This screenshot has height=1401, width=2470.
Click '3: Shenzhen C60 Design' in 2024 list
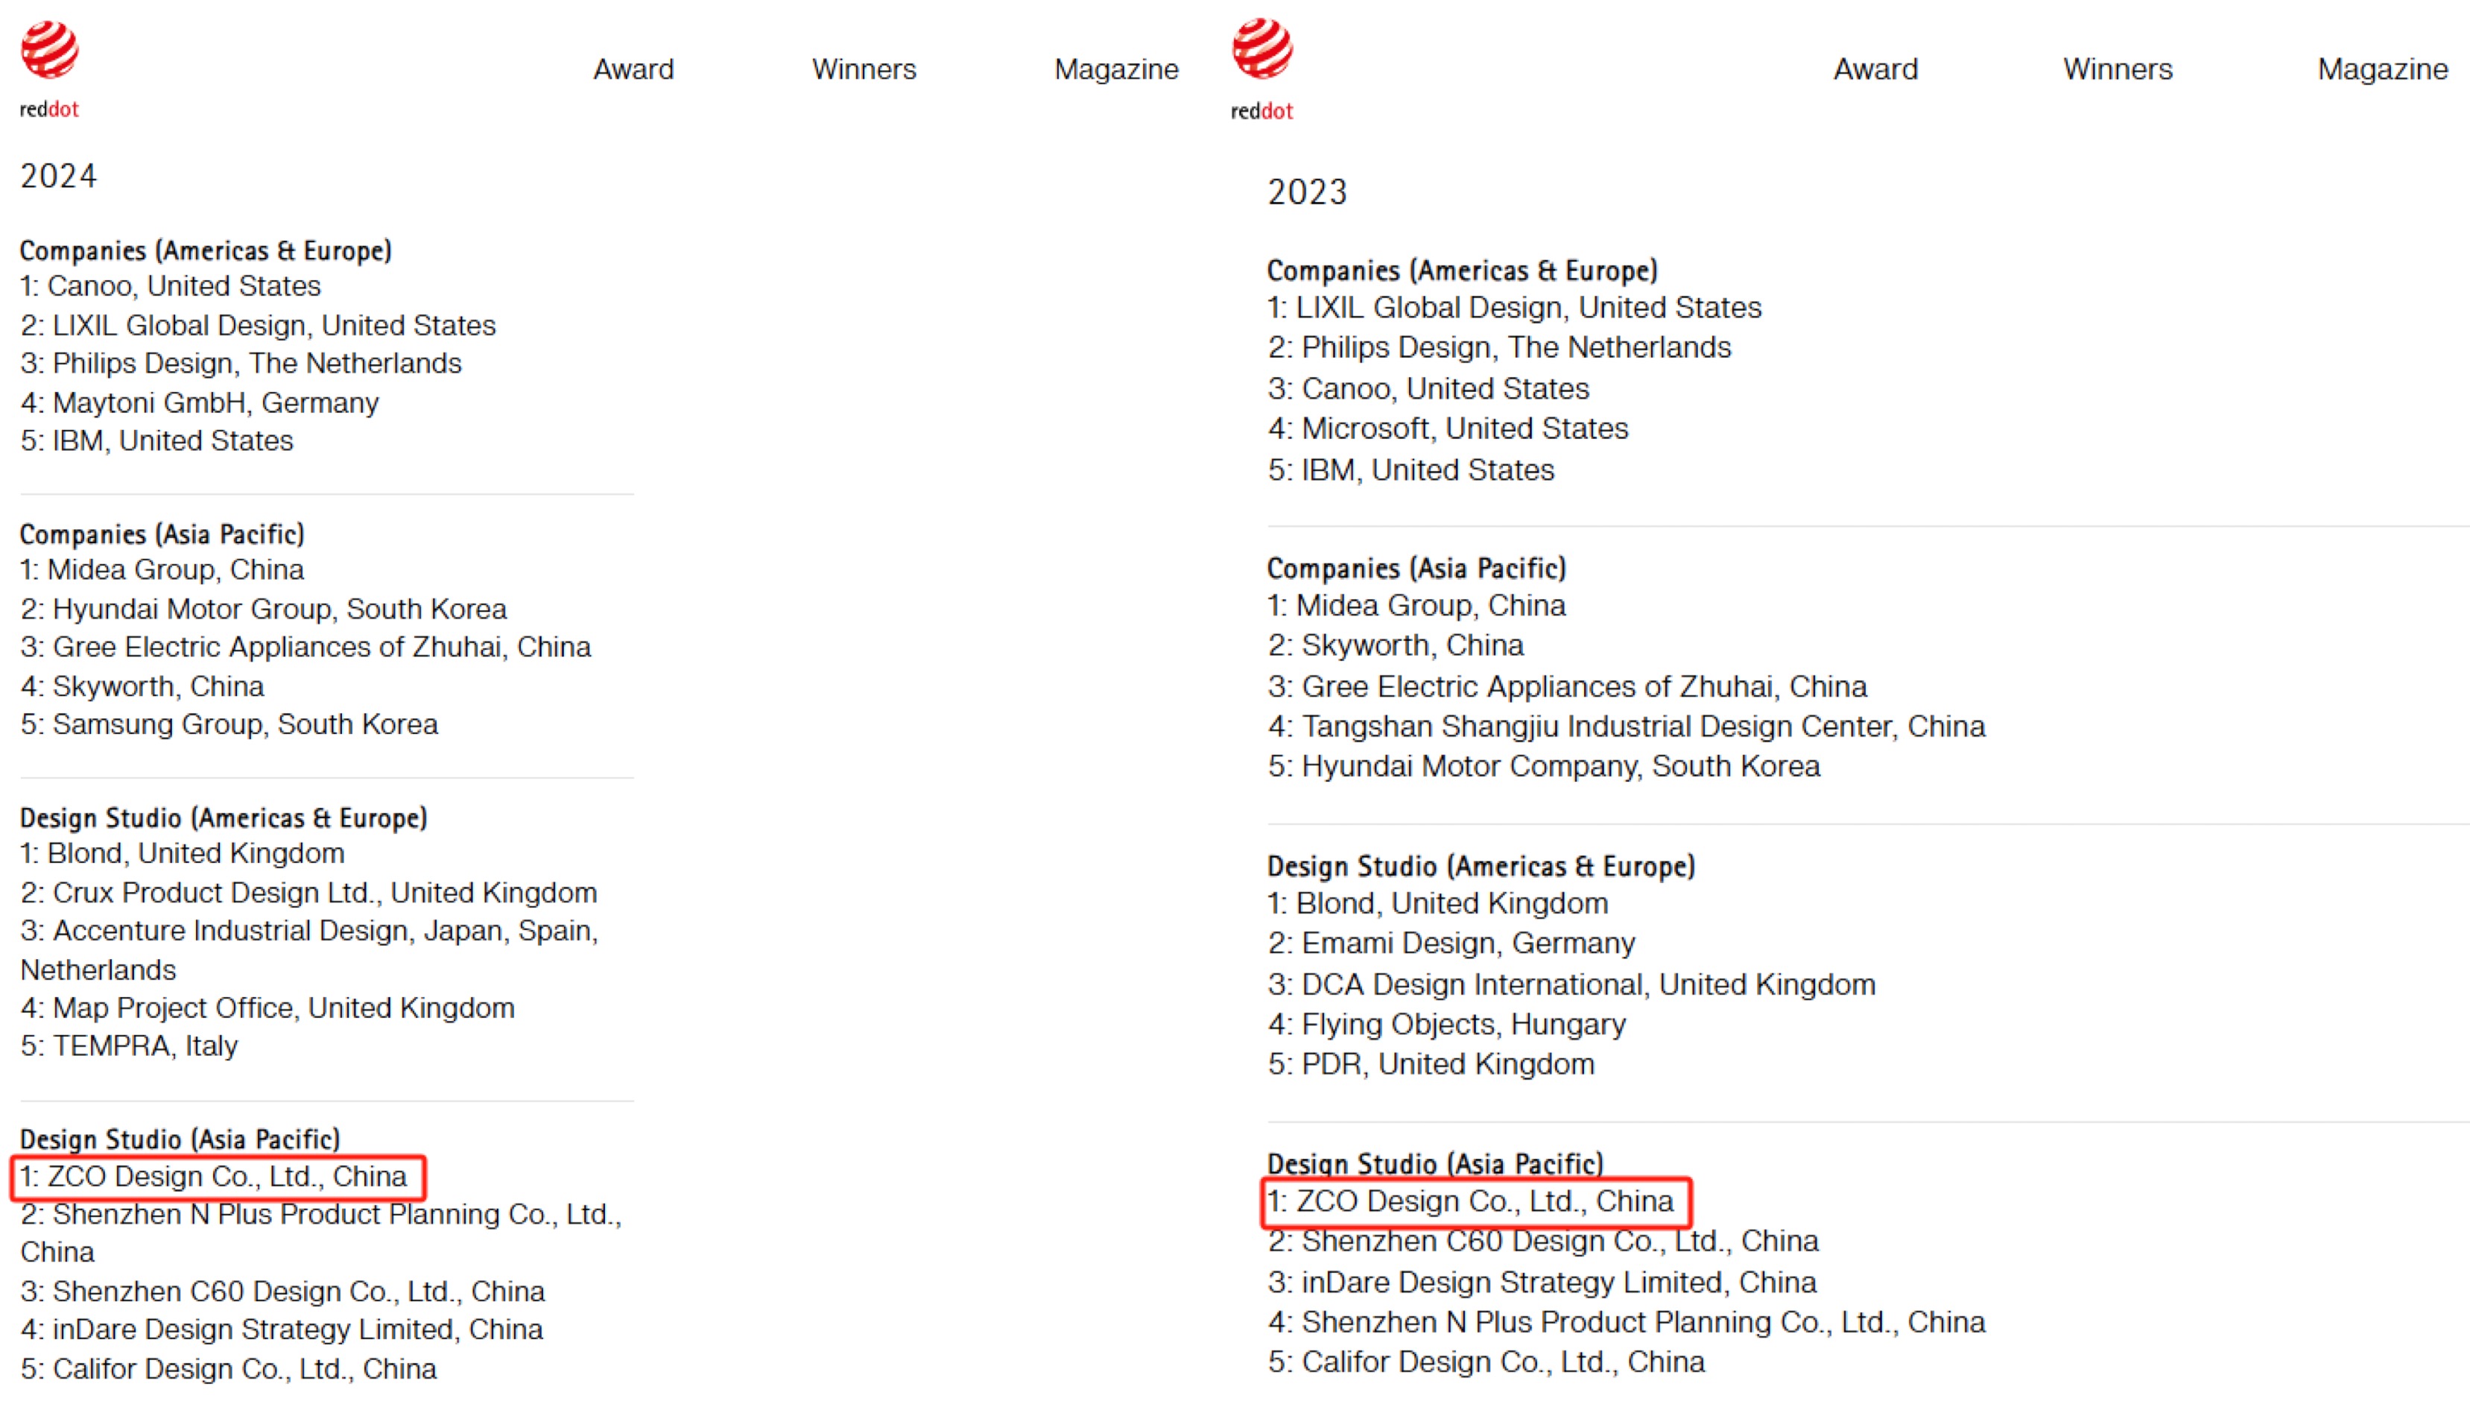[283, 1291]
